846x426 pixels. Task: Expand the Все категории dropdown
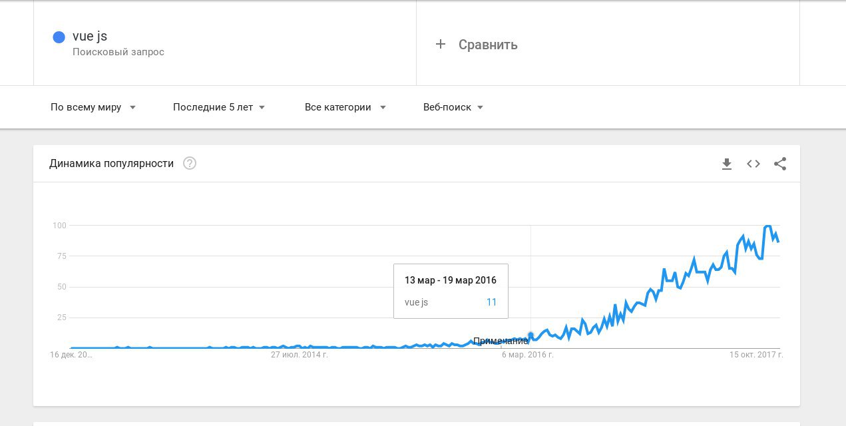tap(345, 107)
